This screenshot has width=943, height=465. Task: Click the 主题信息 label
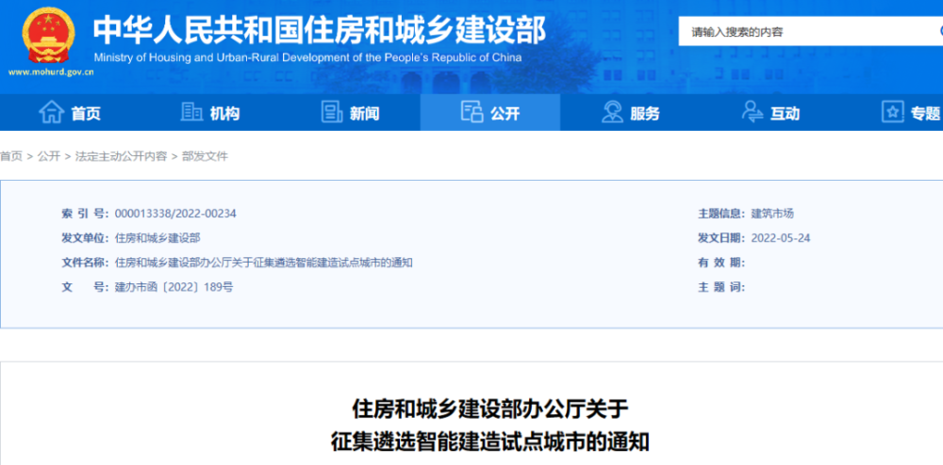coord(721,214)
